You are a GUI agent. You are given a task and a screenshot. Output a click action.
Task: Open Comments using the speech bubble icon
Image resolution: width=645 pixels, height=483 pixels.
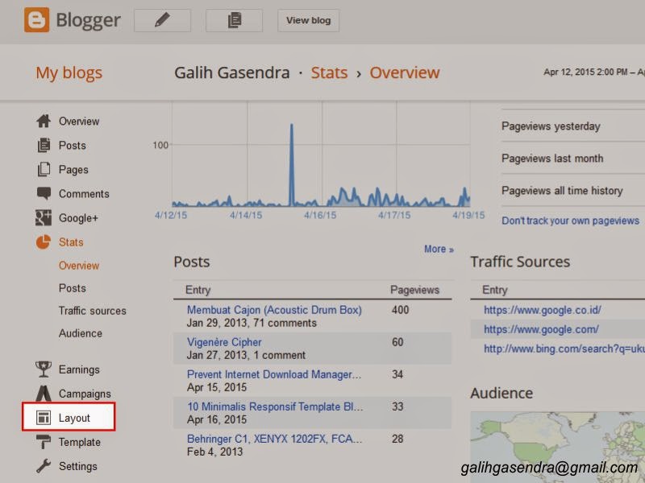(x=44, y=193)
